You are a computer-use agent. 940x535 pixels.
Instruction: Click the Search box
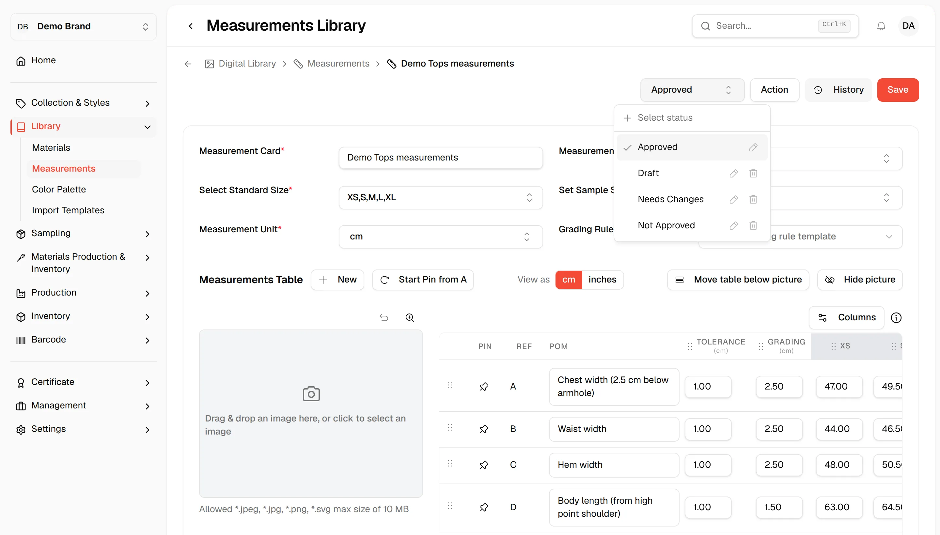click(x=775, y=26)
